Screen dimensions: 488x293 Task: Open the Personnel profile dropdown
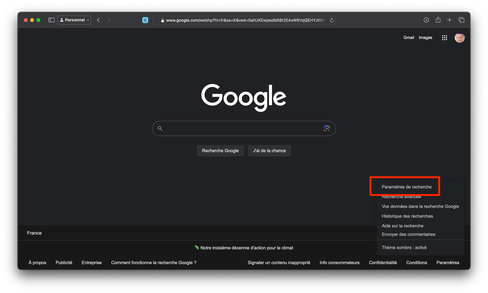click(x=75, y=20)
